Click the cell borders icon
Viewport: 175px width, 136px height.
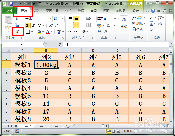[x=28, y=32]
